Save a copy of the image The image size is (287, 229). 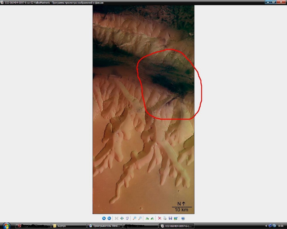(170, 218)
